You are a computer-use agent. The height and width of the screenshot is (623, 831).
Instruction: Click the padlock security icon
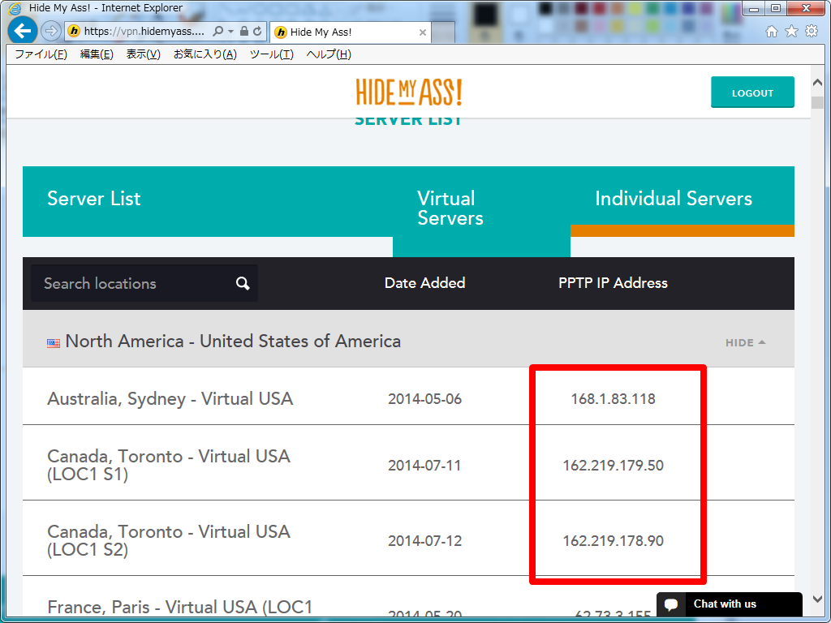click(x=243, y=32)
